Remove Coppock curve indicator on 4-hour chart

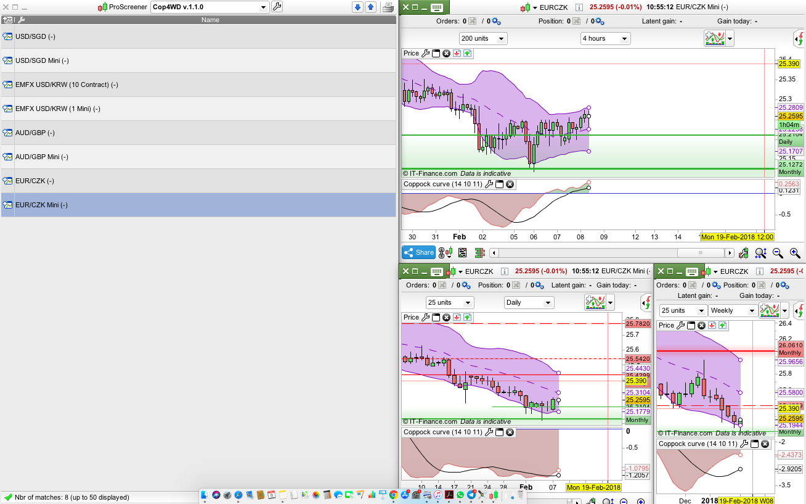(510, 184)
